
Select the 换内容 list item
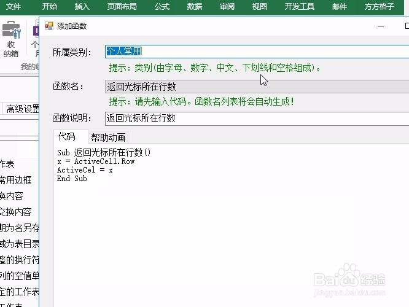(x=12, y=196)
